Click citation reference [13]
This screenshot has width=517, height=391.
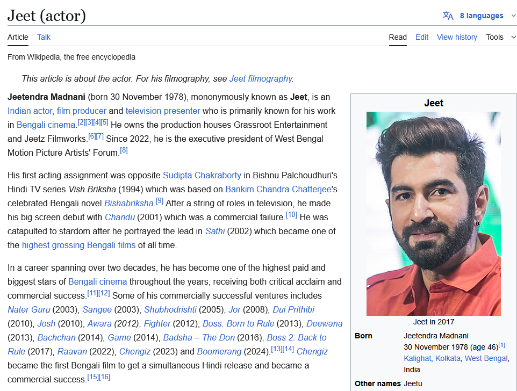pyautogui.click(x=277, y=349)
